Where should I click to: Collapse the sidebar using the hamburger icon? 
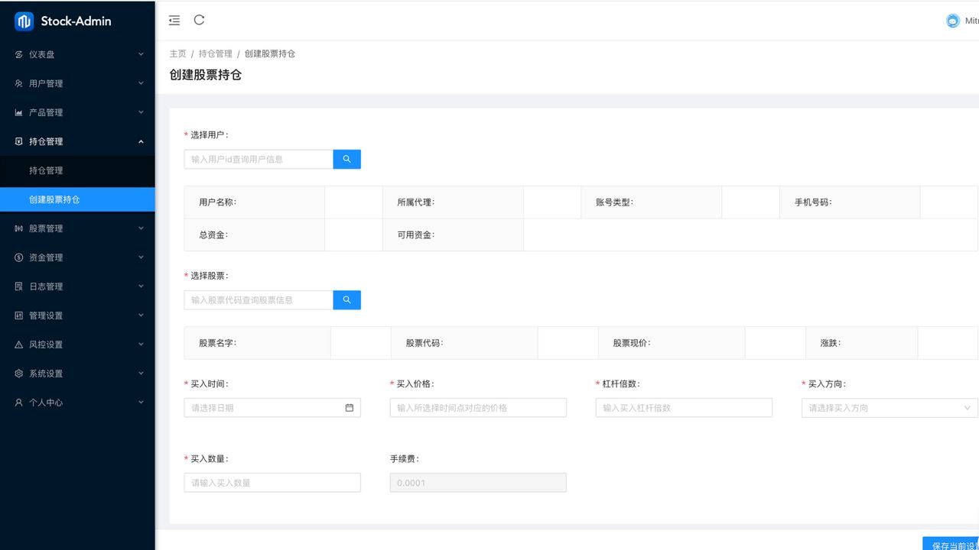[x=174, y=20]
